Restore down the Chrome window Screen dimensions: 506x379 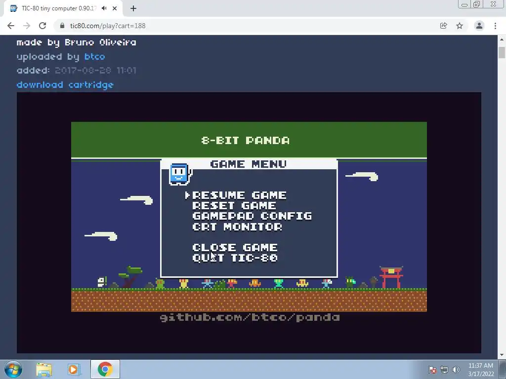click(x=476, y=4)
